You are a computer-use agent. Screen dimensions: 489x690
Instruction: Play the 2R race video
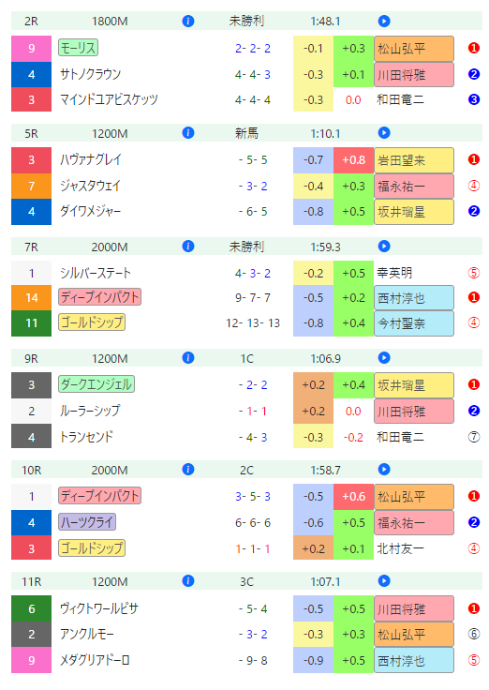(384, 21)
